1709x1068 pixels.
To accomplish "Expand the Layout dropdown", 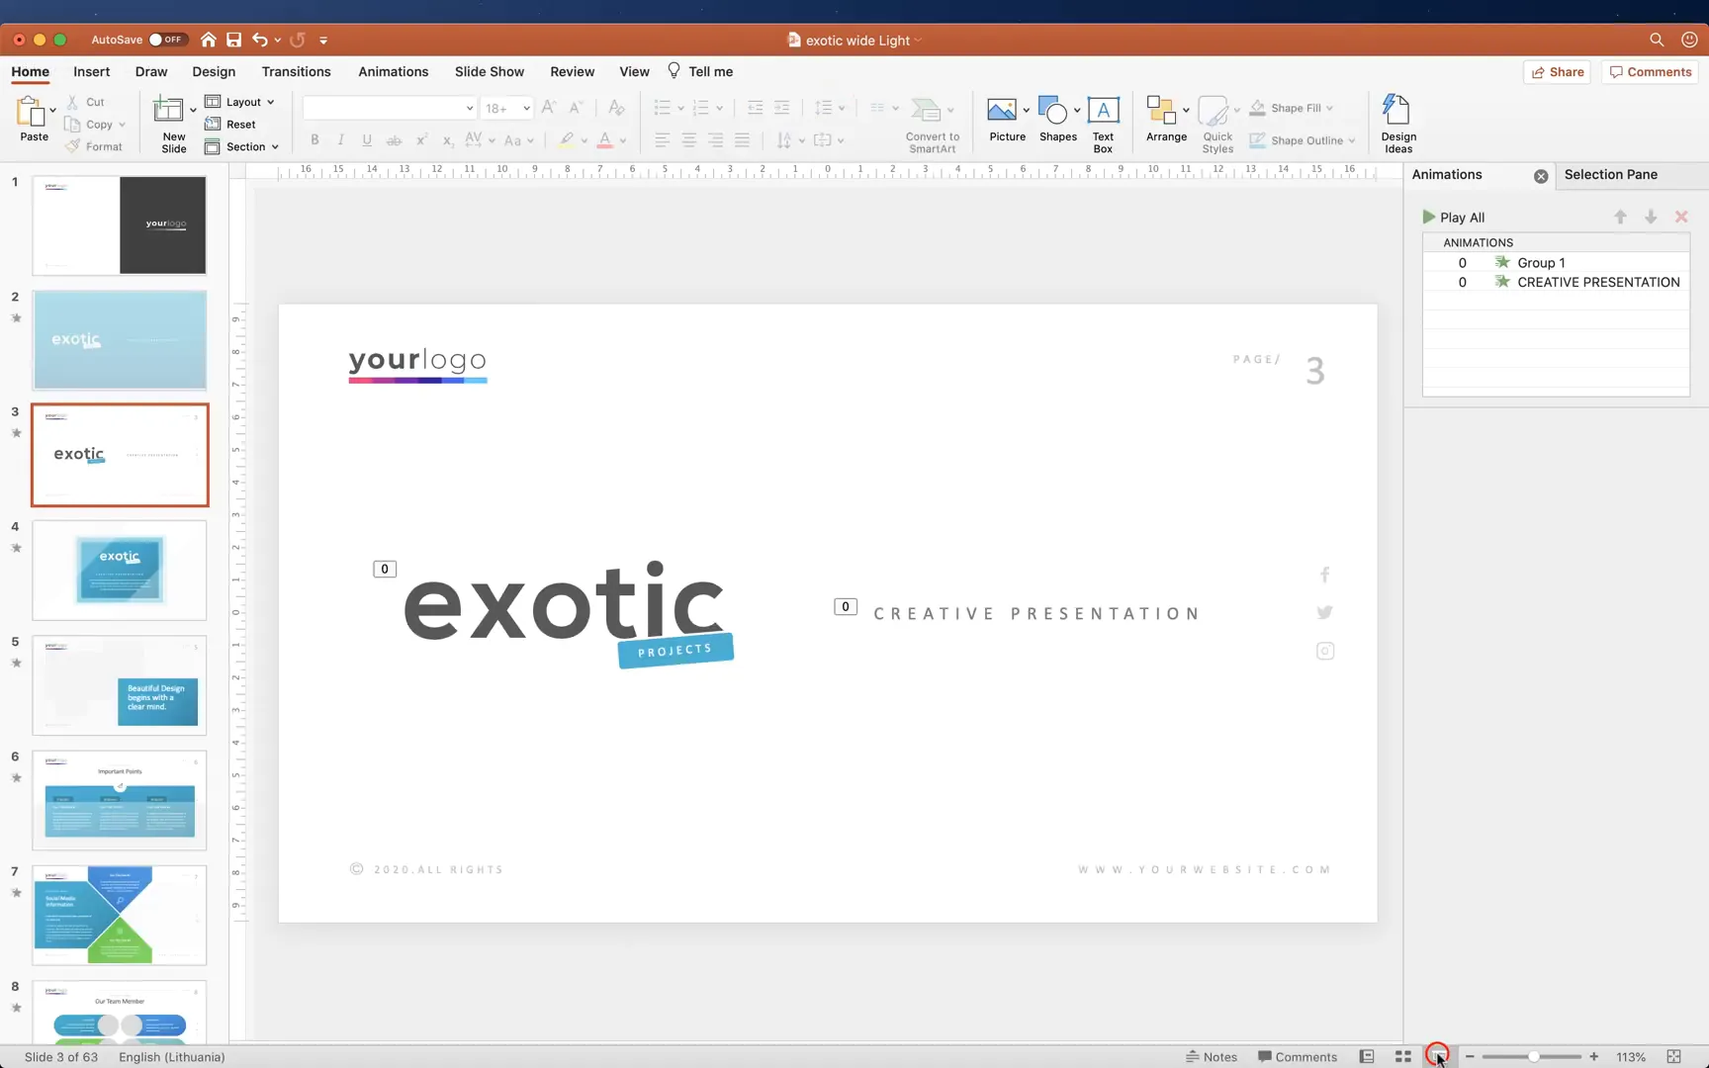I will tap(240, 101).
